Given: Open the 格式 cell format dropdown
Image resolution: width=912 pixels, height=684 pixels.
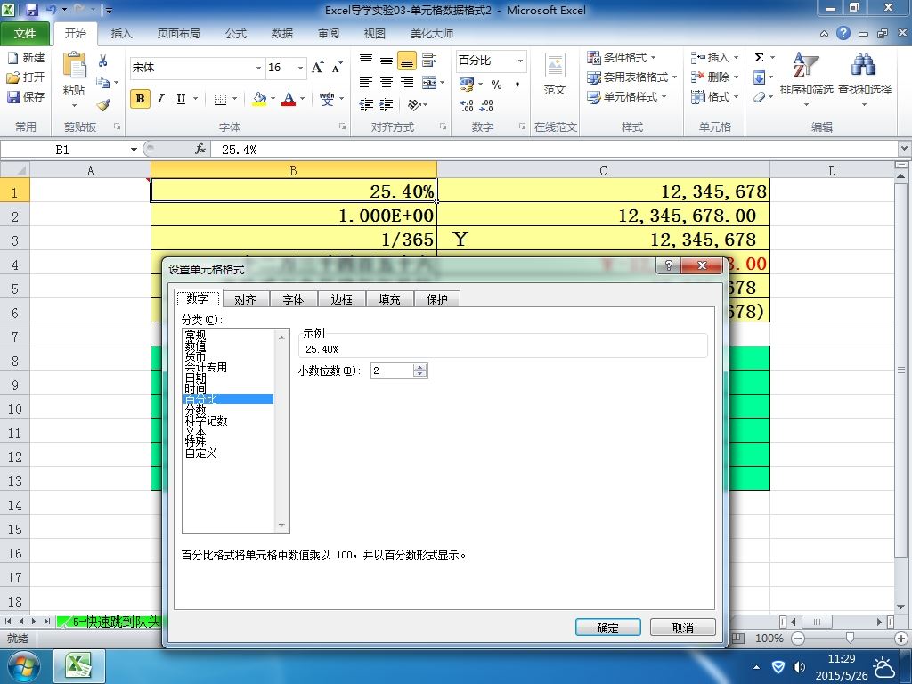Looking at the screenshot, I should [715, 96].
